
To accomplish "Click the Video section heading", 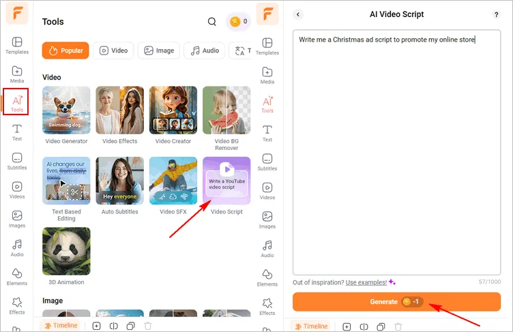I will pos(52,77).
